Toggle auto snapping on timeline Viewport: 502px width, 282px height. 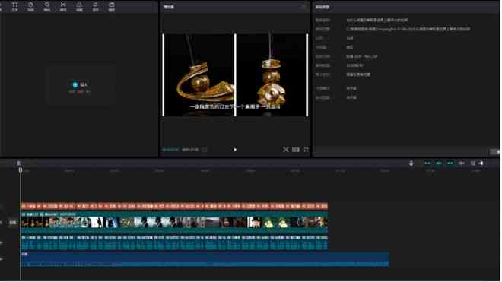[439, 163]
